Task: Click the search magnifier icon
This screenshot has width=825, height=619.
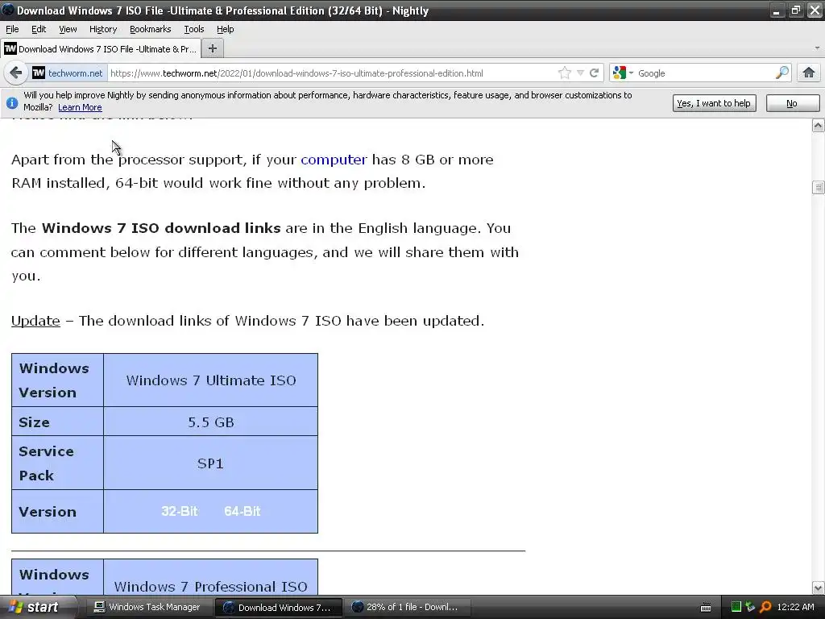Action: point(781,73)
